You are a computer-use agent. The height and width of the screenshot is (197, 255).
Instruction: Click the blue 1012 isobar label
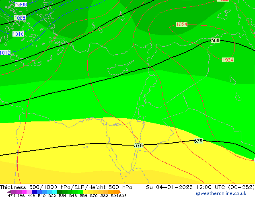(x=5, y=53)
